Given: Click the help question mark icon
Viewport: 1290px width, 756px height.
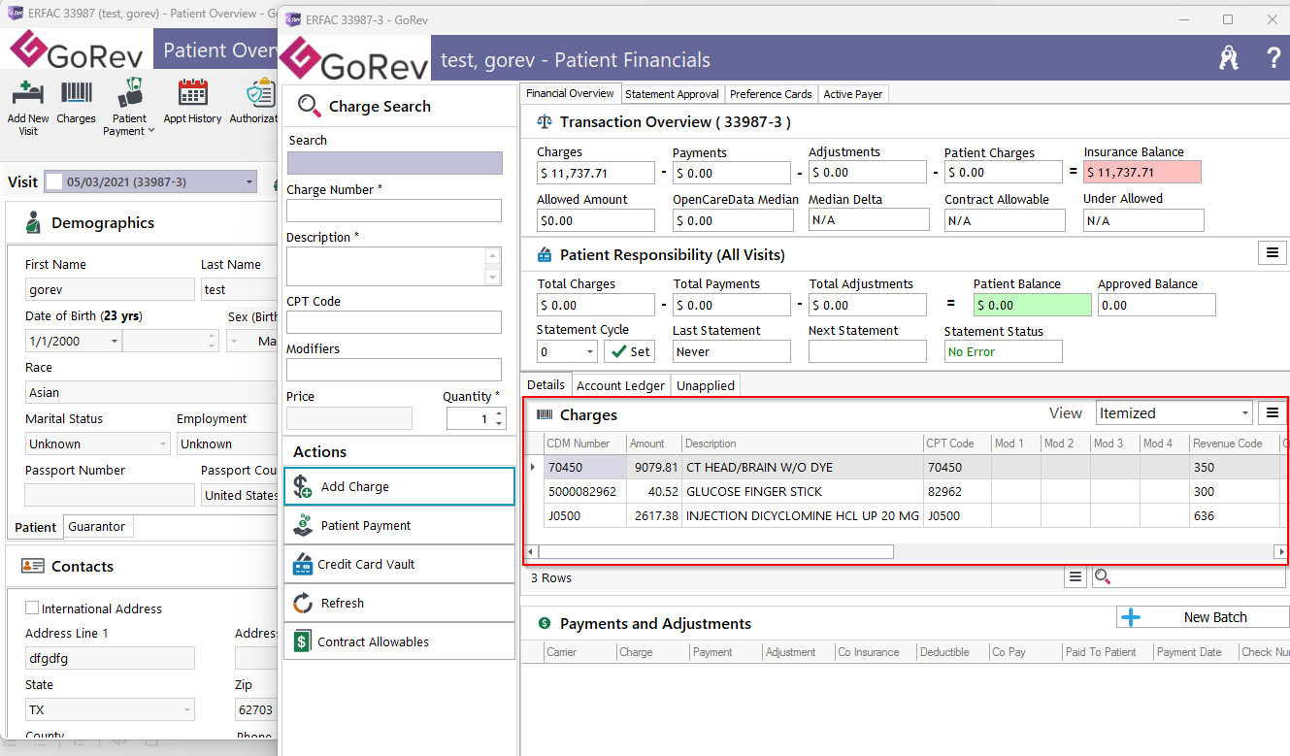Looking at the screenshot, I should pyautogui.click(x=1274, y=59).
